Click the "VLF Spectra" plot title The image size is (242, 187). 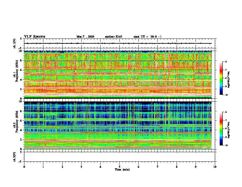click(35, 37)
